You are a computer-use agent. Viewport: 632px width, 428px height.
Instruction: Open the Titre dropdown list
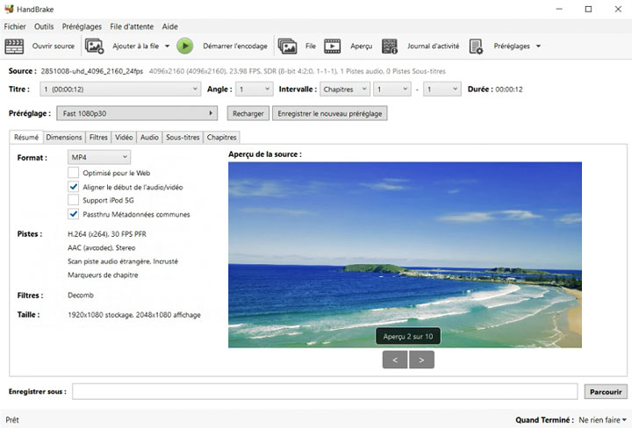(120, 89)
